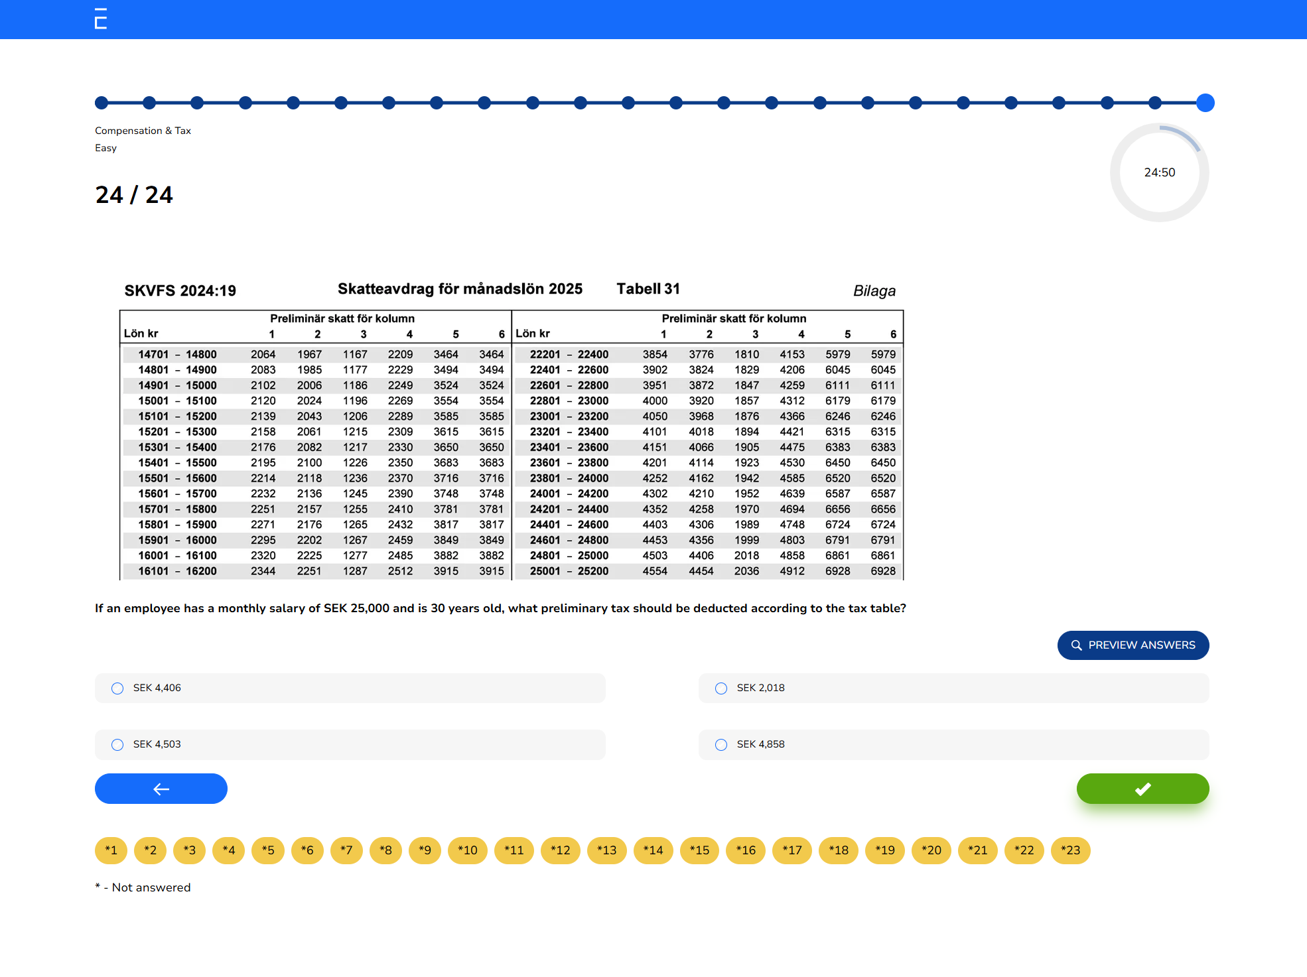Click the green checkmark submit button

[1142, 789]
